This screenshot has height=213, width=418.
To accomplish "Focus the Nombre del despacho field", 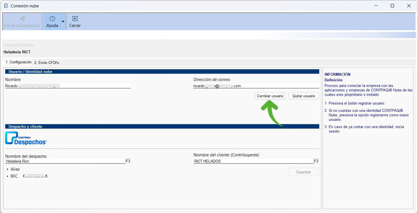I will pyautogui.click(x=65, y=161).
